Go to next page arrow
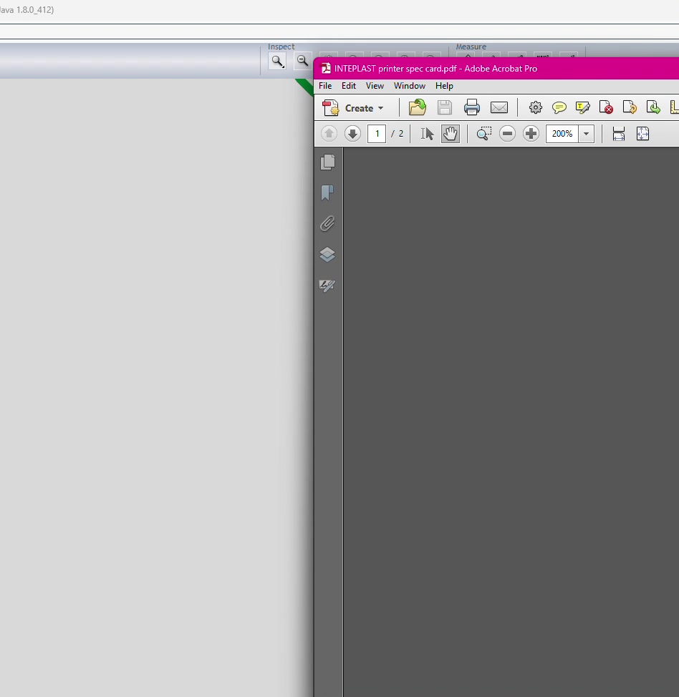Image resolution: width=679 pixels, height=697 pixels. (352, 134)
